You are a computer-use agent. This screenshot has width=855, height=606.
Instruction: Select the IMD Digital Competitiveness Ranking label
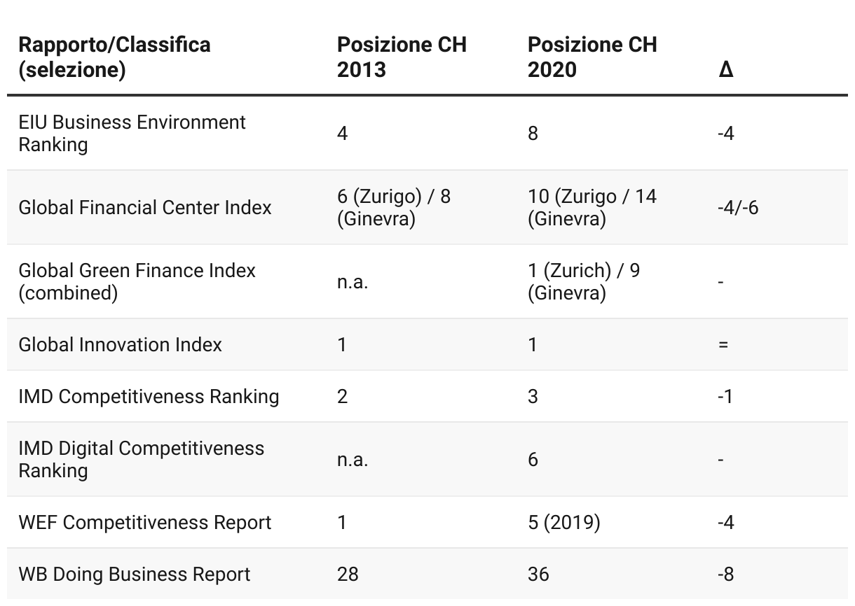(x=142, y=459)
